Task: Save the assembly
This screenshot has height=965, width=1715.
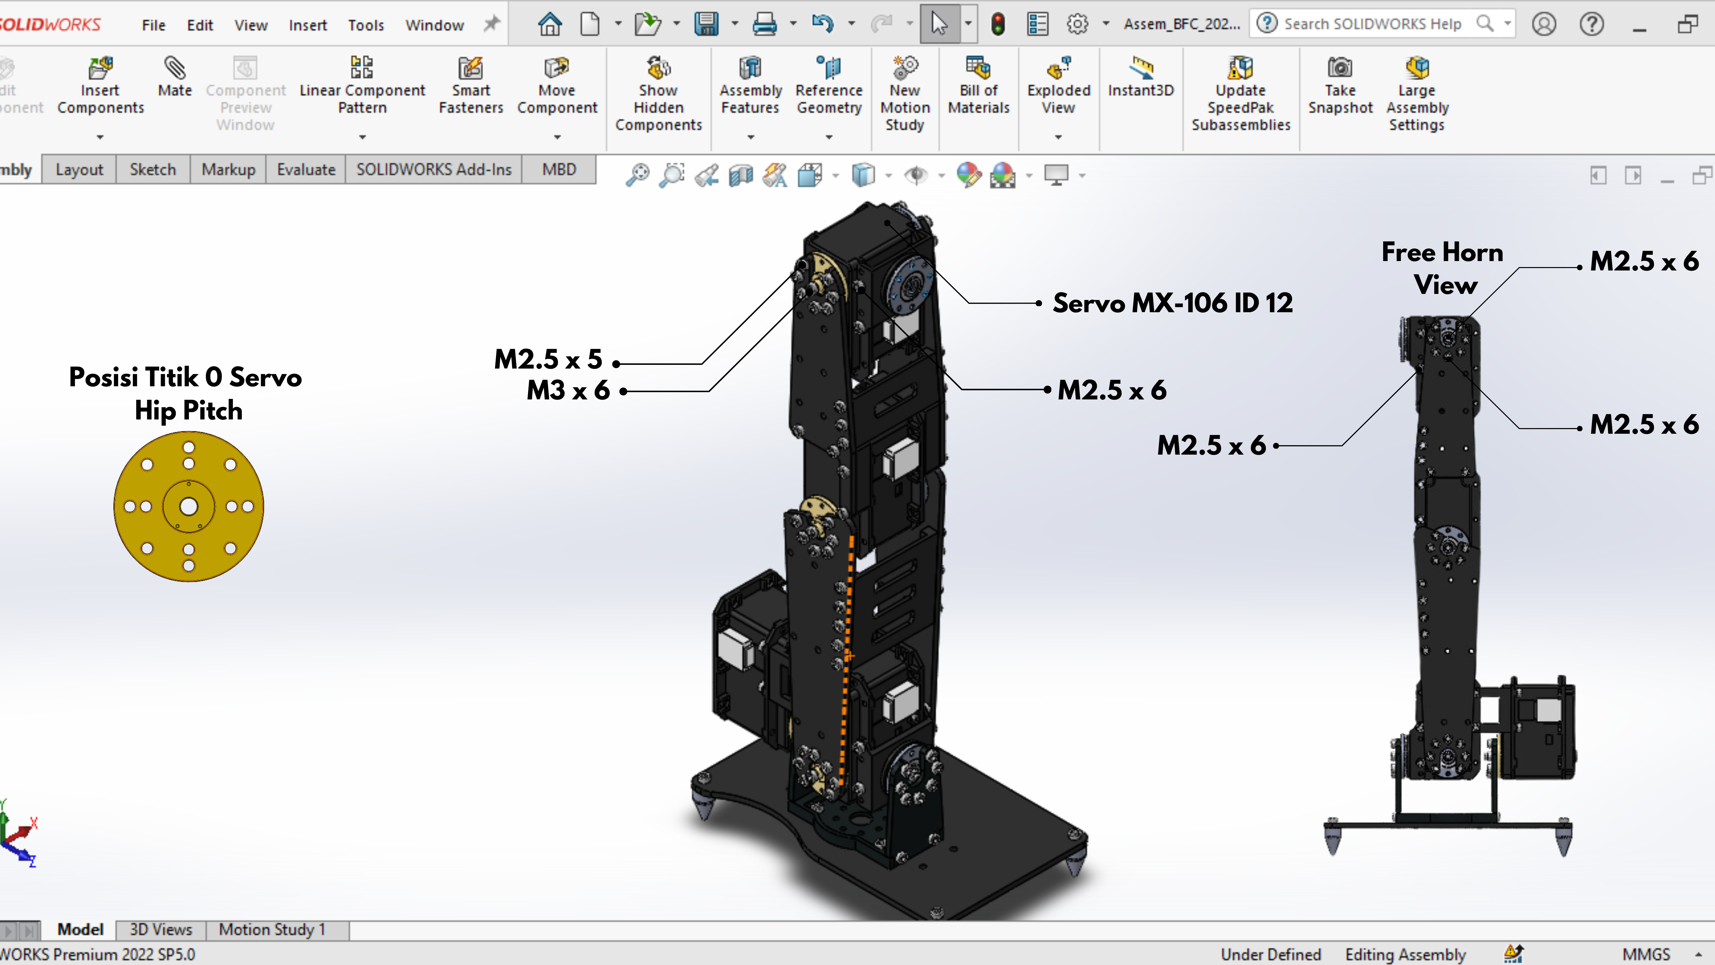Action: (x=706, y=25)
